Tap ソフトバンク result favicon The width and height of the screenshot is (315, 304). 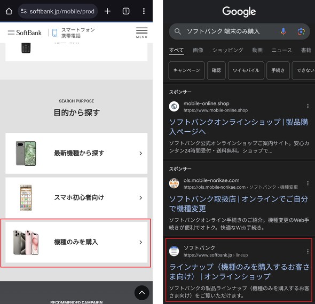174,251
